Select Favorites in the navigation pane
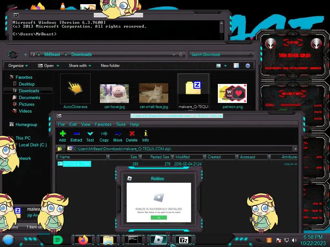 tap(24, 77)
